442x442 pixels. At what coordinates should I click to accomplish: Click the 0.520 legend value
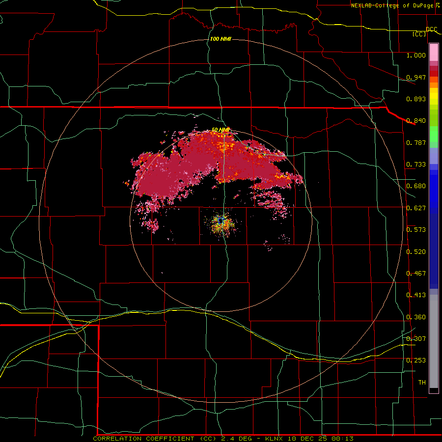pyautogui.click(x=416, y=252)
